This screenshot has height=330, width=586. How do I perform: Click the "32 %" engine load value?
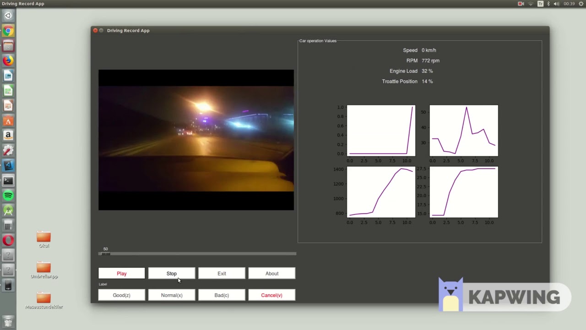(x=427, y=71)
